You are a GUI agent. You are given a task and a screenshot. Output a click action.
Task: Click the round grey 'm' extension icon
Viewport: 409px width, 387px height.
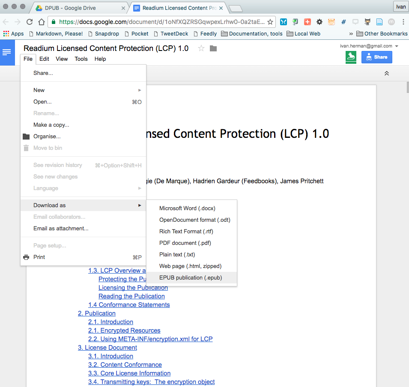click(391, 22)
